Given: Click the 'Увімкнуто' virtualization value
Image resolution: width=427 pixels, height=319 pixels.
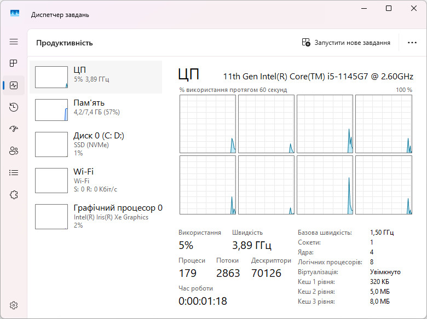Looking at the screenshot, I should click(x=385, y=272).
